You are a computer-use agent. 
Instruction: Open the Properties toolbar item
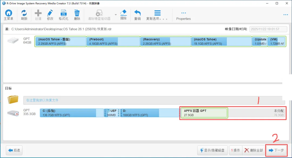183,16
